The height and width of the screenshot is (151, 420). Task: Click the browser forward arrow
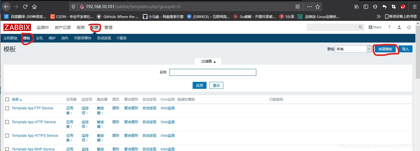click(16, 6)
